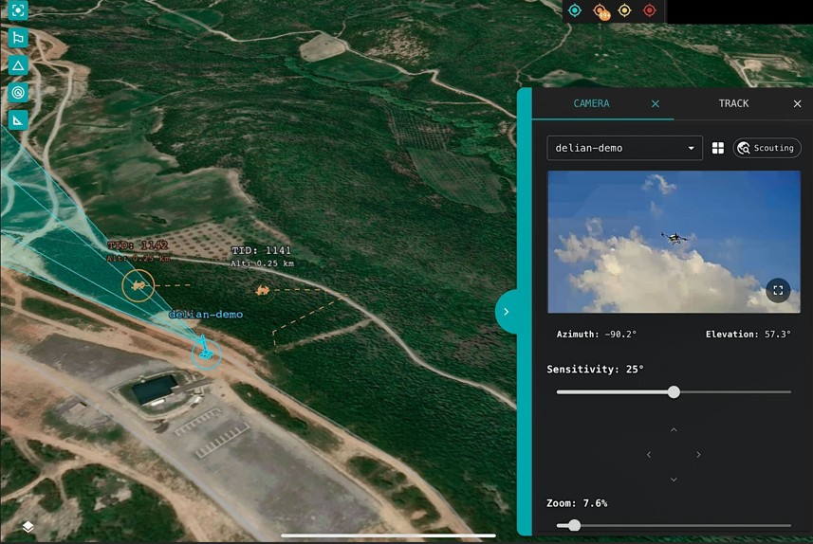Open orange target alerts with 99+ badge

[601, 11]
